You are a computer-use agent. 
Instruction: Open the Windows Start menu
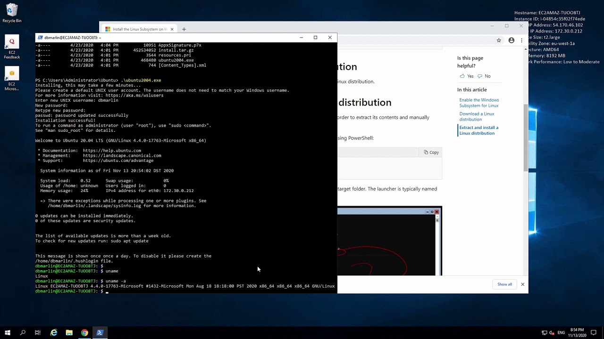click(8, 333)
